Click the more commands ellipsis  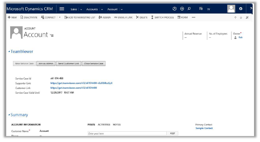click(x=193, y=17)
